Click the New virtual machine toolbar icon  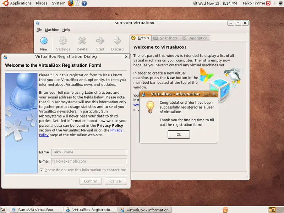click(x=44, y=41)
